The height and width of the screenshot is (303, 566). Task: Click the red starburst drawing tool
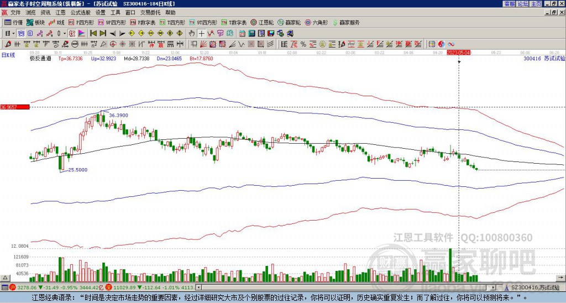coord(122,44)
